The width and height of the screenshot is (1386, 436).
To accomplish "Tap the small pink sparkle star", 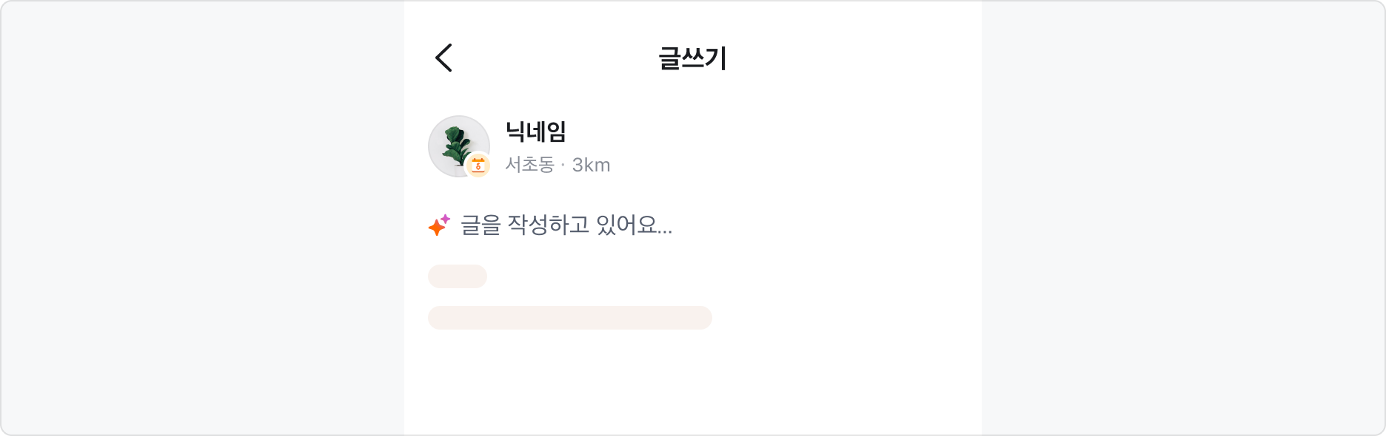I will coord(446,219).
